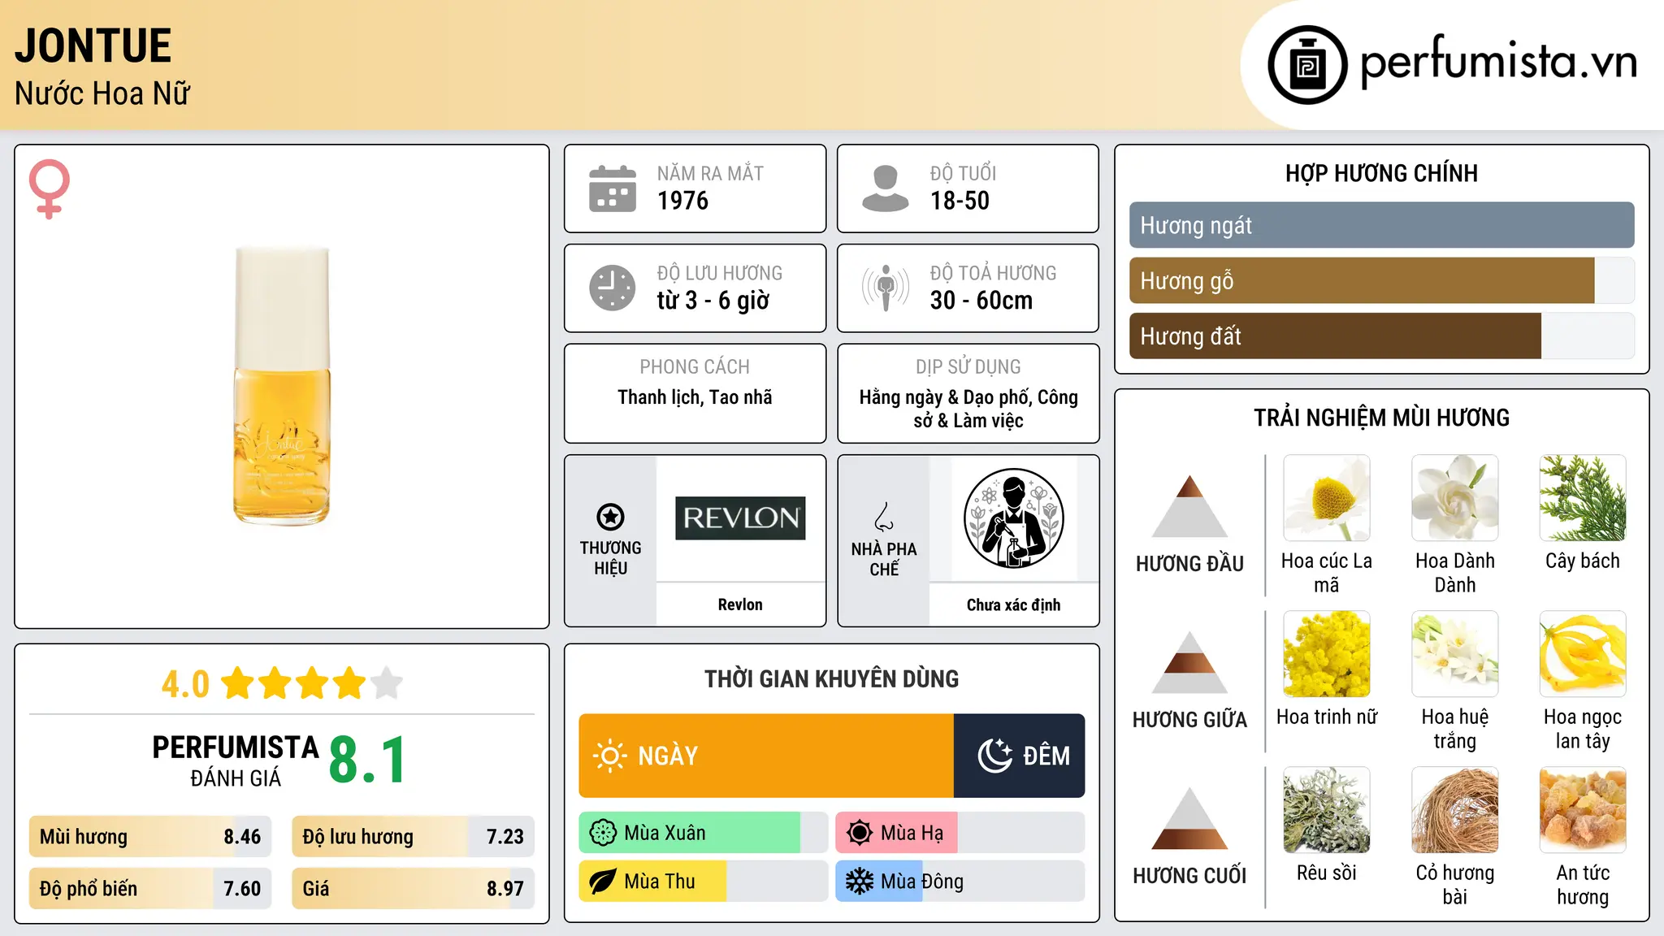1664x936 pixels.
Task: Click the HỢP HƯƠNG CHÍNH heading
Action: click(1381, 173)
